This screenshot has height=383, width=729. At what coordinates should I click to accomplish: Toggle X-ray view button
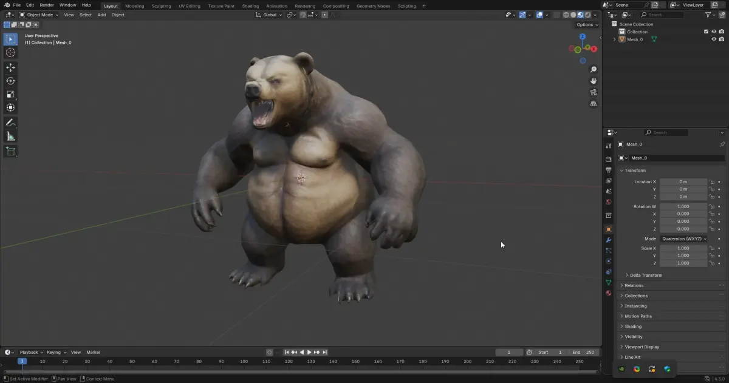pyautogui.click(x=556, y=15)
